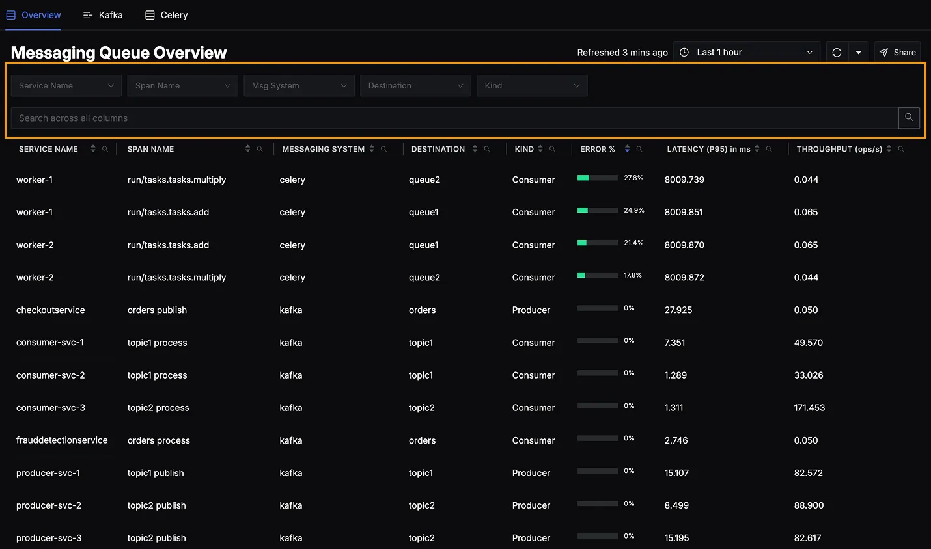The width and height of the screenshot is (931, 549).
Task: Select the checkoutservice service name cell
Action: [x=51, y=310]
